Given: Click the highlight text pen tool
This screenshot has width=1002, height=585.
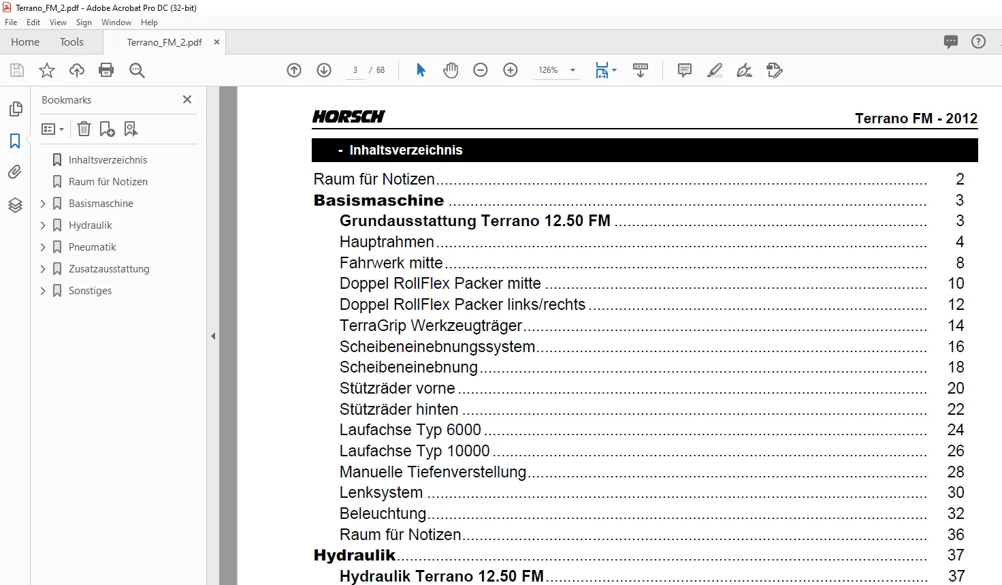Looking at the screenshot, I should tap(715, 70).
